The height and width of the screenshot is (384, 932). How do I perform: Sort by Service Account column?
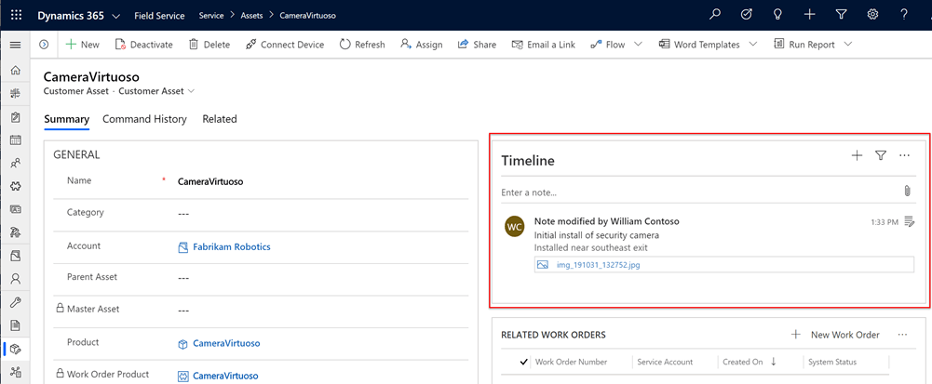pyautogui.click(x=665, y=362)
